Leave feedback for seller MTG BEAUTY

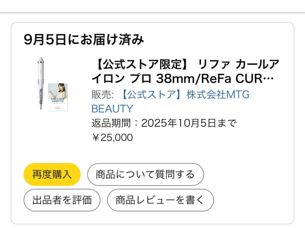(x=62, y=200)
